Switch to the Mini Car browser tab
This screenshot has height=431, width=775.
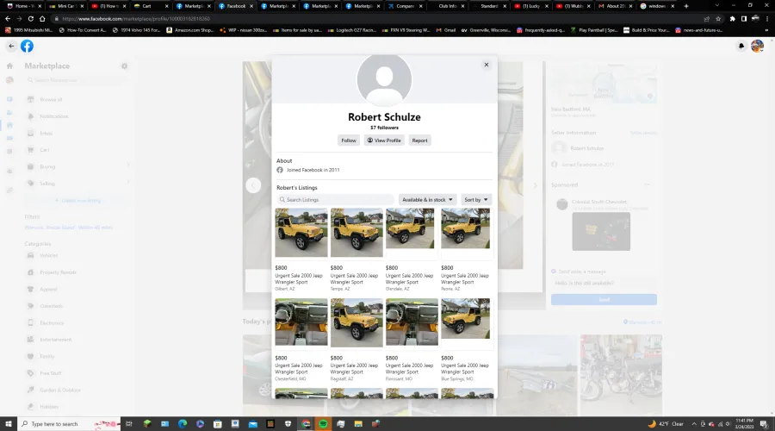click(65, 6)
